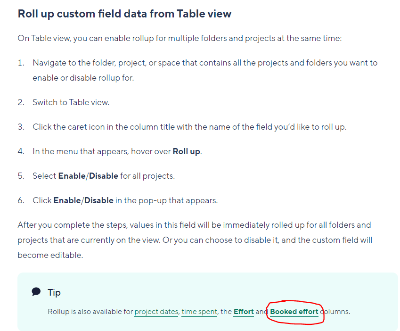The image size is (400, 331).
Task: Open the "project dates" link
Action: pos(156,312)
